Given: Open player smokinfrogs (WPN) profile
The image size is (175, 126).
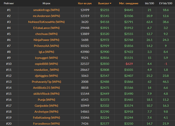Looking at the screenshot, I should pyautogui.click(x=46, y=10).
